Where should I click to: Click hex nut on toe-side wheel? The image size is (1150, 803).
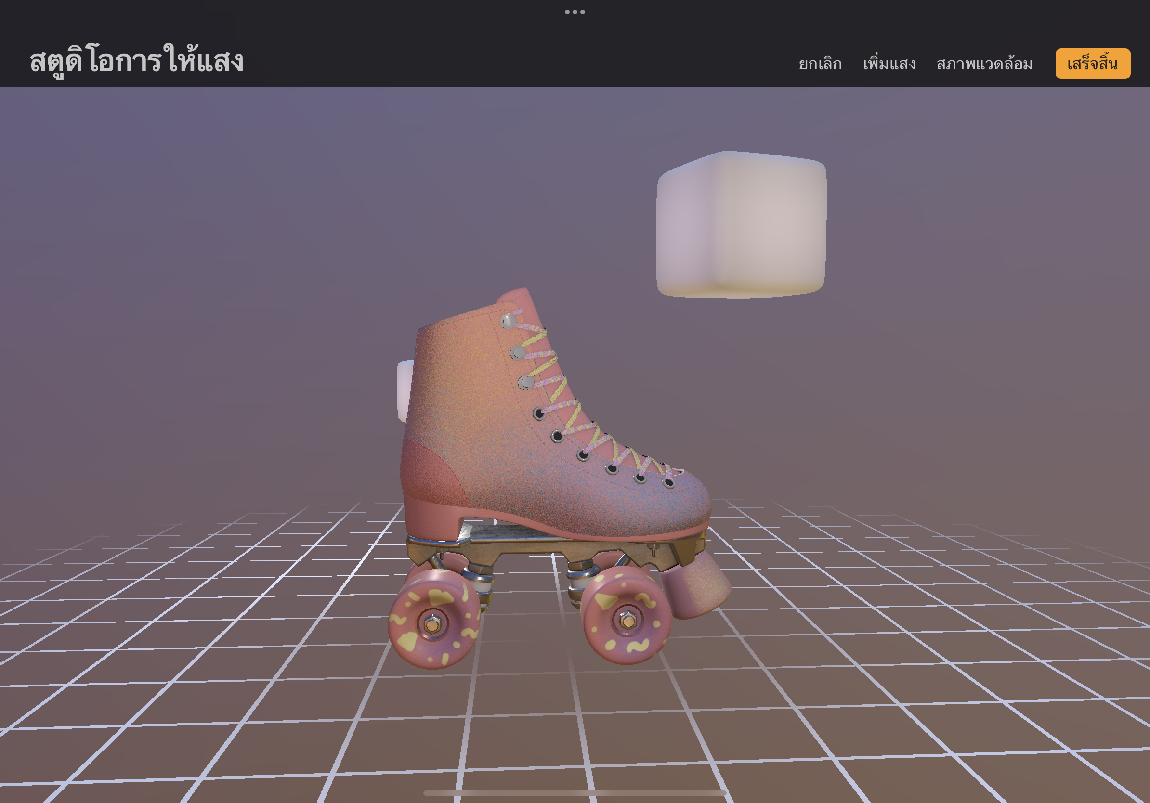point(627,621)
